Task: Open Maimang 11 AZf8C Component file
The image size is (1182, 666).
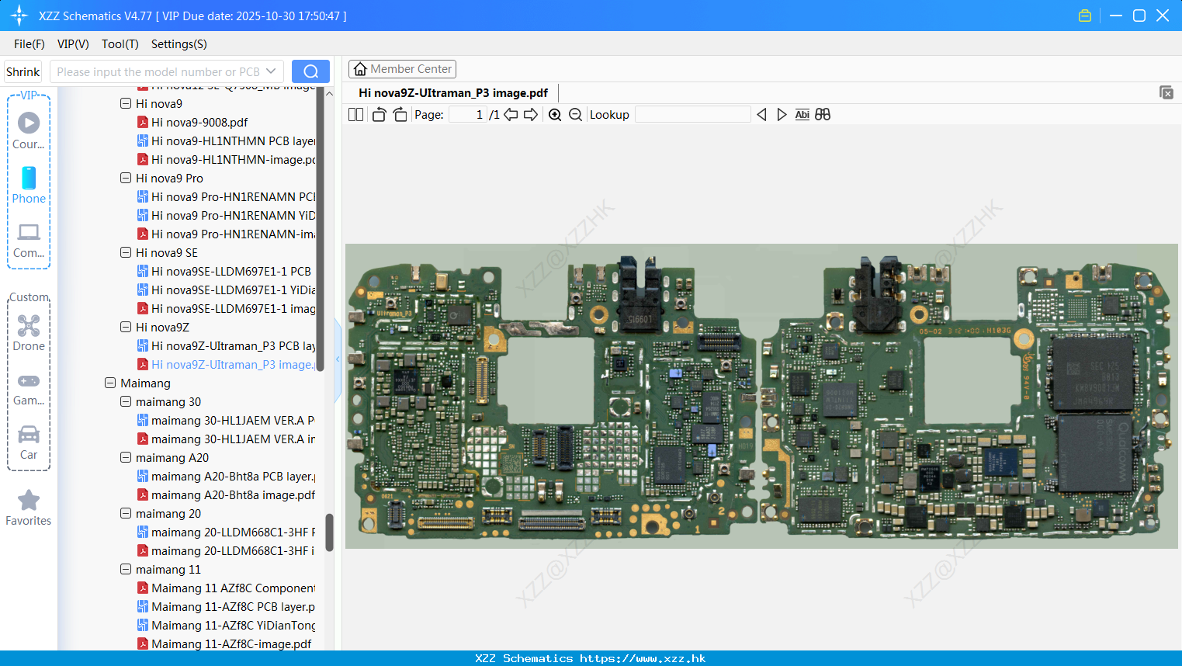Action: (226, 588)
